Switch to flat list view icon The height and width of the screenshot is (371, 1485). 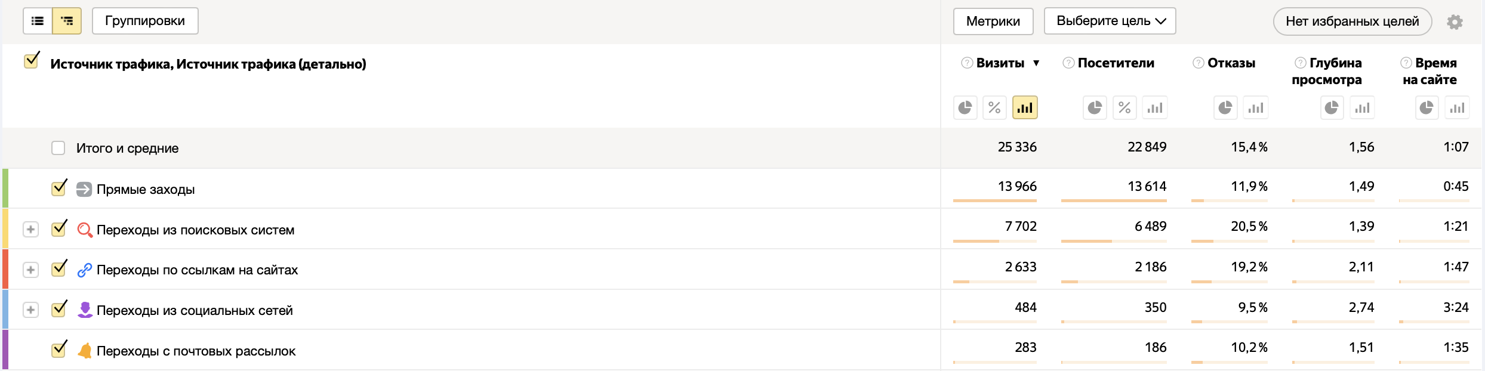(x=38, y=21)
